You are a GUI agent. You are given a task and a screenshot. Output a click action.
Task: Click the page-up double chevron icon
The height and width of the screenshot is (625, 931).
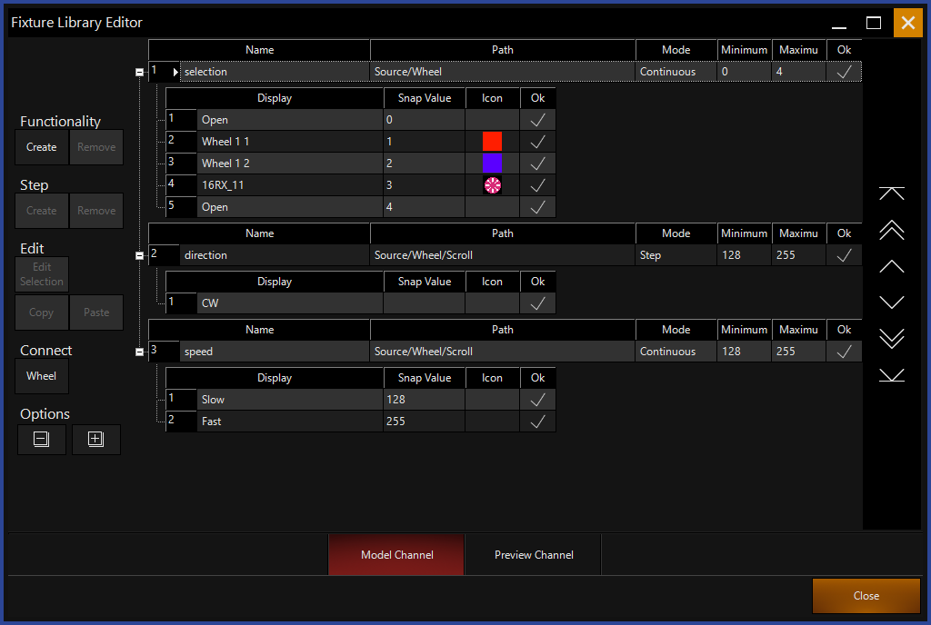[892, 230]
